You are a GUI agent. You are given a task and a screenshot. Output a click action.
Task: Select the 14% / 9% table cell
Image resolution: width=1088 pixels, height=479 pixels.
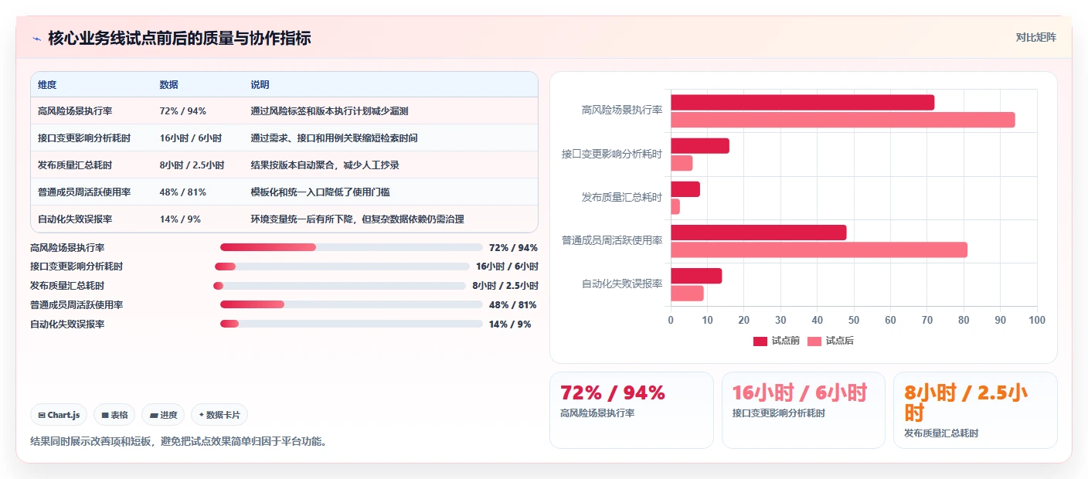click(x=180, y=219)
